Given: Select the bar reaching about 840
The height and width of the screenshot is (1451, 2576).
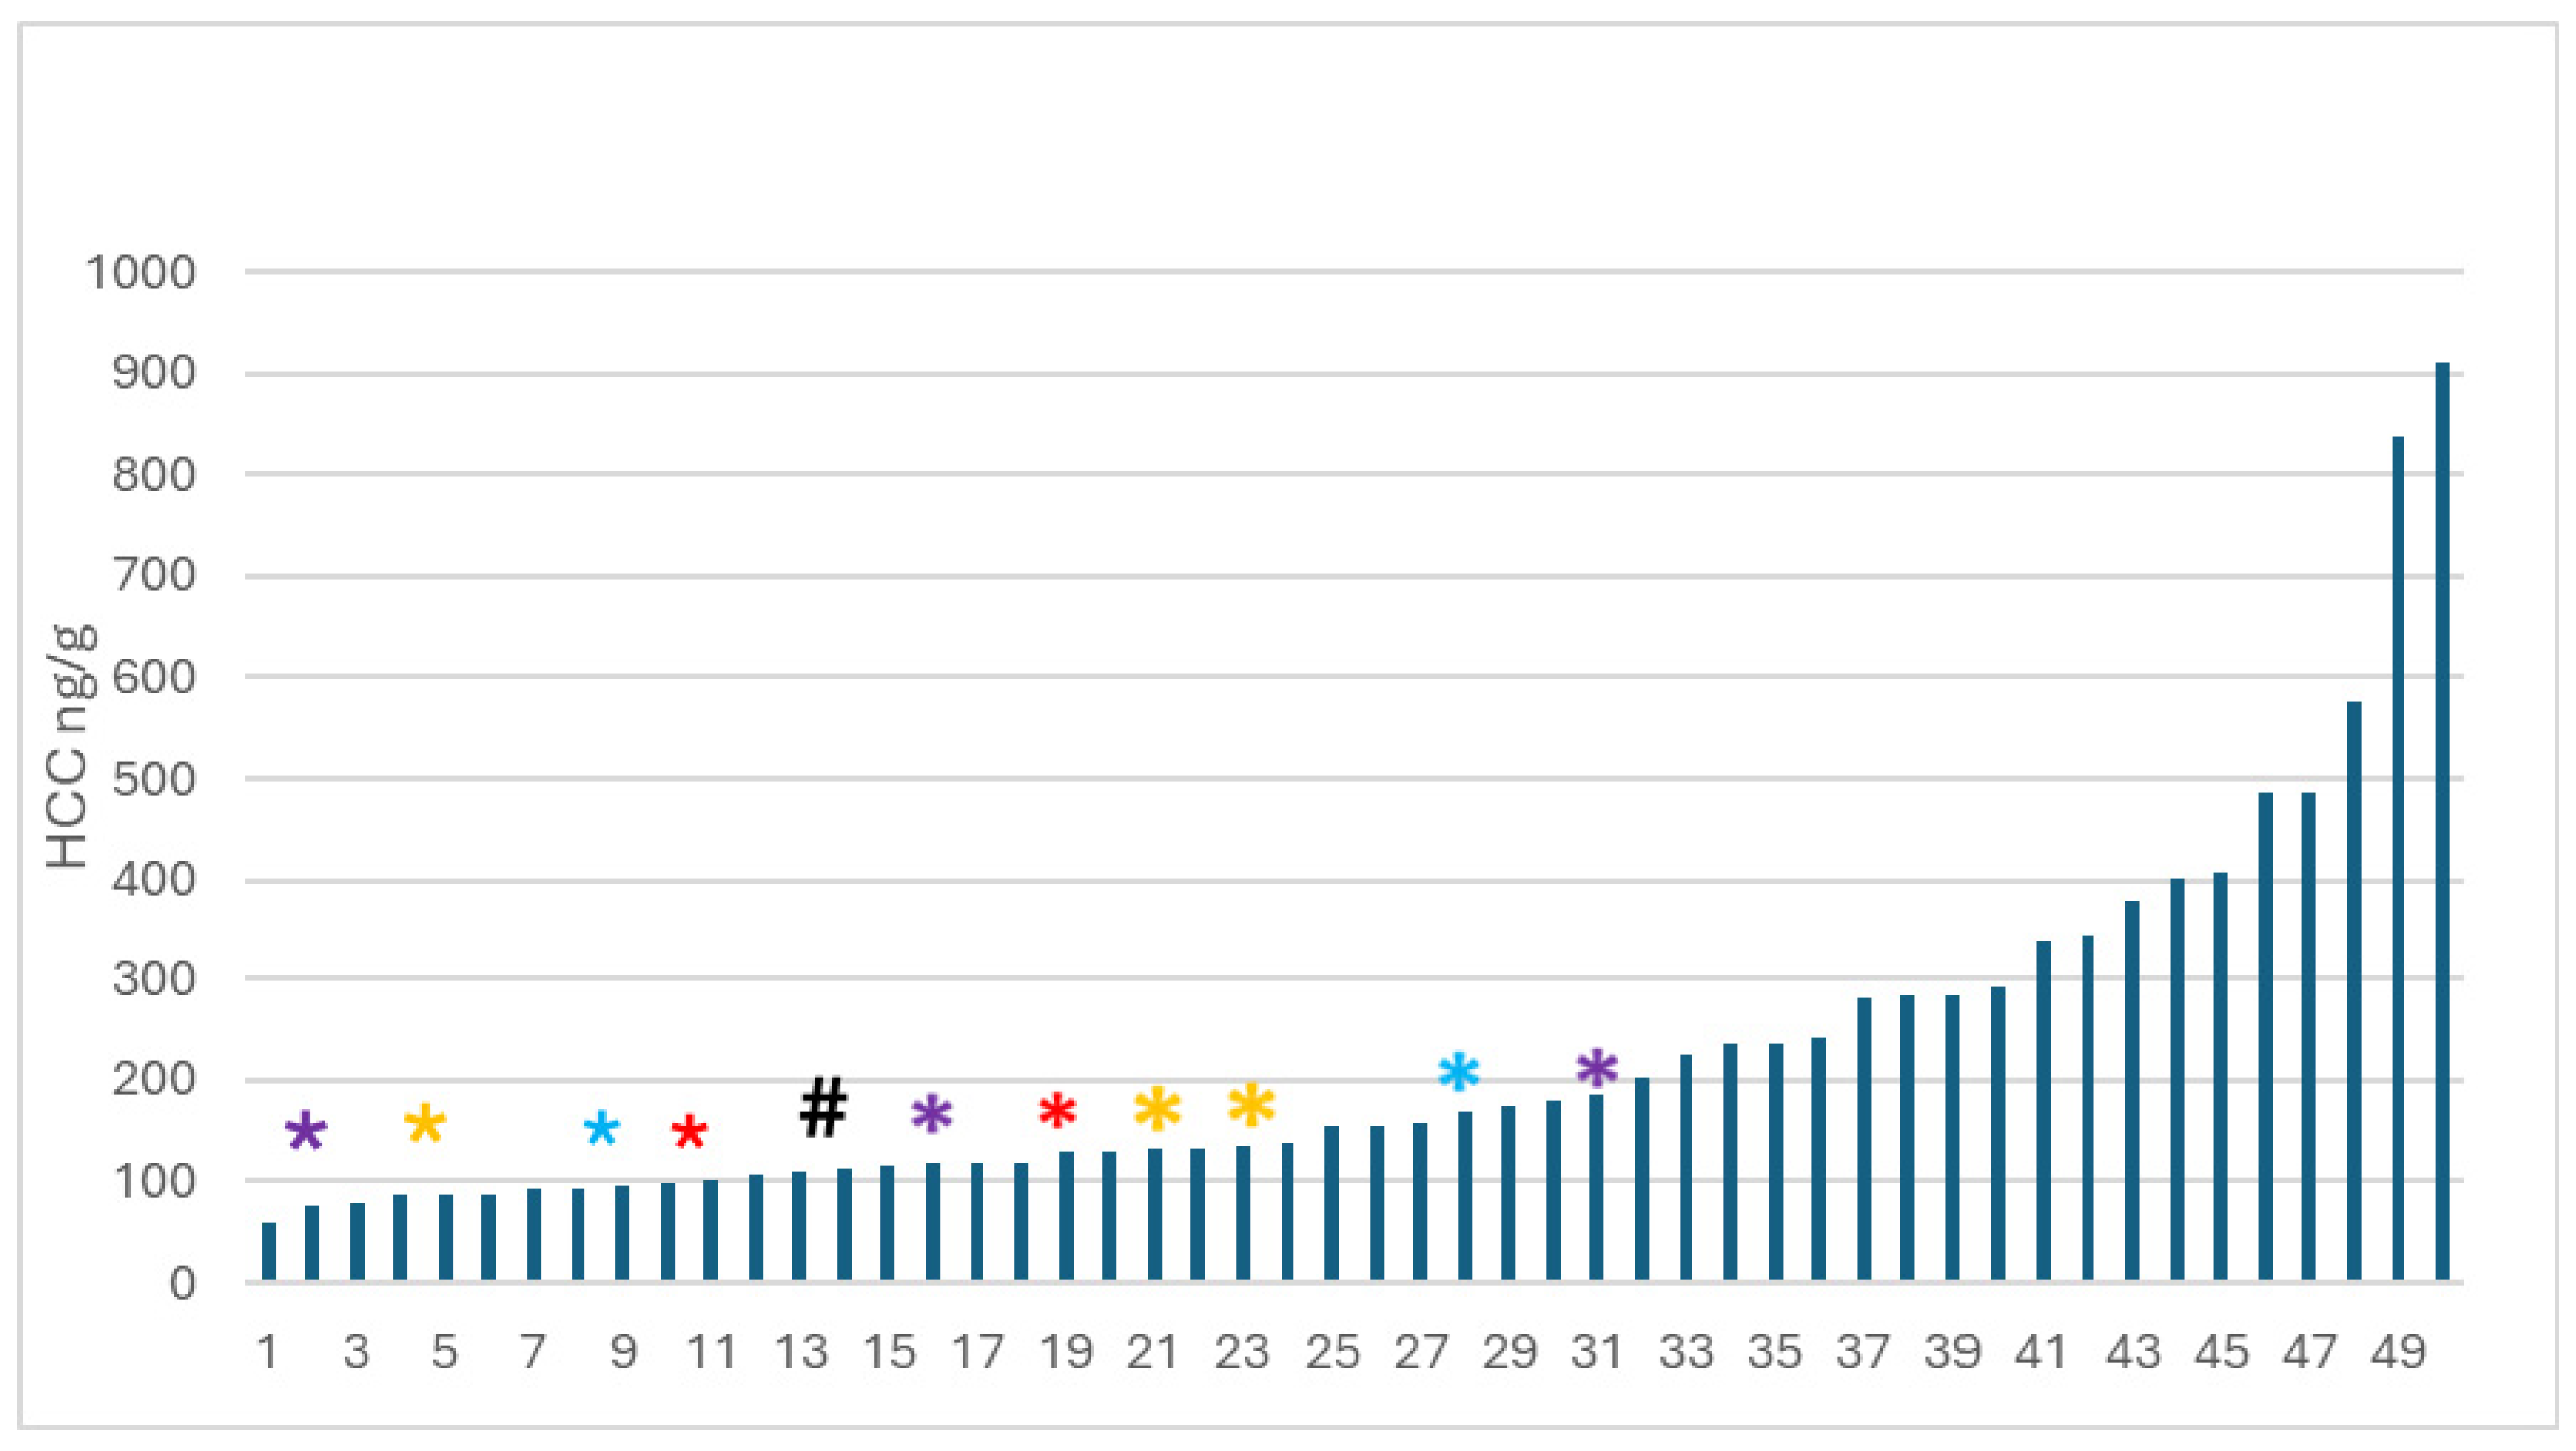Looking at the screenshot, I should (x=2397, y=860).
